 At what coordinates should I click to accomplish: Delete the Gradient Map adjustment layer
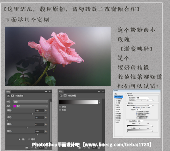pos(99,148)
